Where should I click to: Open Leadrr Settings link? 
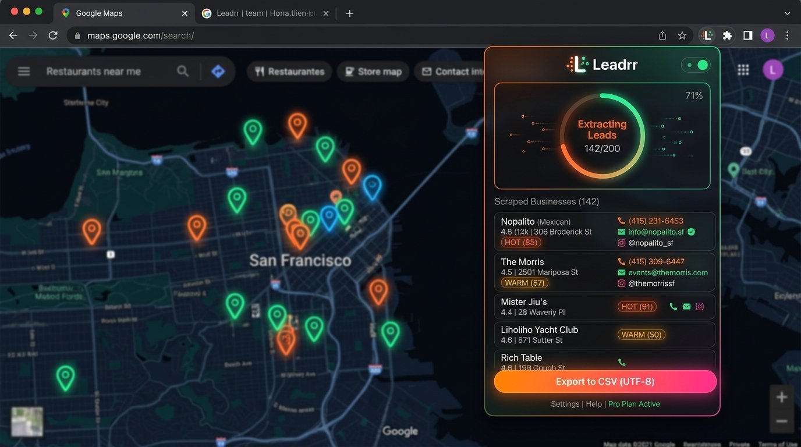coord(565,404)
